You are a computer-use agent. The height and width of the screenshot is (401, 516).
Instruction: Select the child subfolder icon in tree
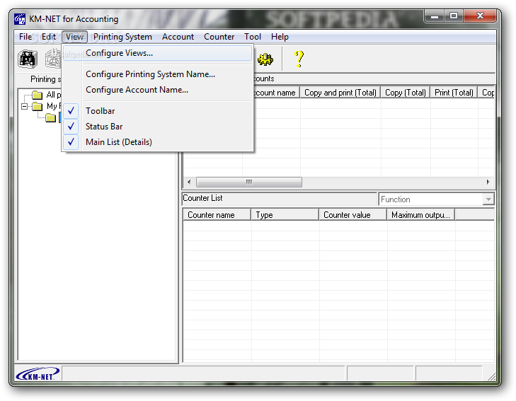point(50,117)
